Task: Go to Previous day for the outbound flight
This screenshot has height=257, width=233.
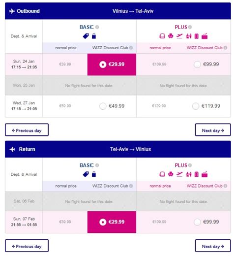Action: pos(27,130)
